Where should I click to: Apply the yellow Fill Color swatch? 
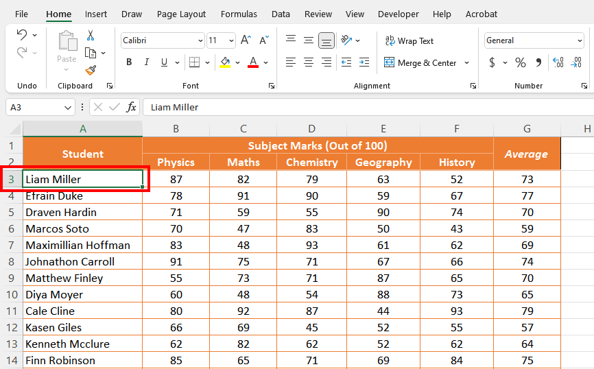click(x=225, y=62)
